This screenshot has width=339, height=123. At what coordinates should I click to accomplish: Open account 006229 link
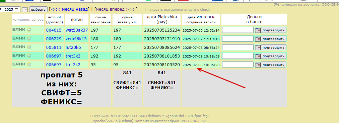pos(54,39)
